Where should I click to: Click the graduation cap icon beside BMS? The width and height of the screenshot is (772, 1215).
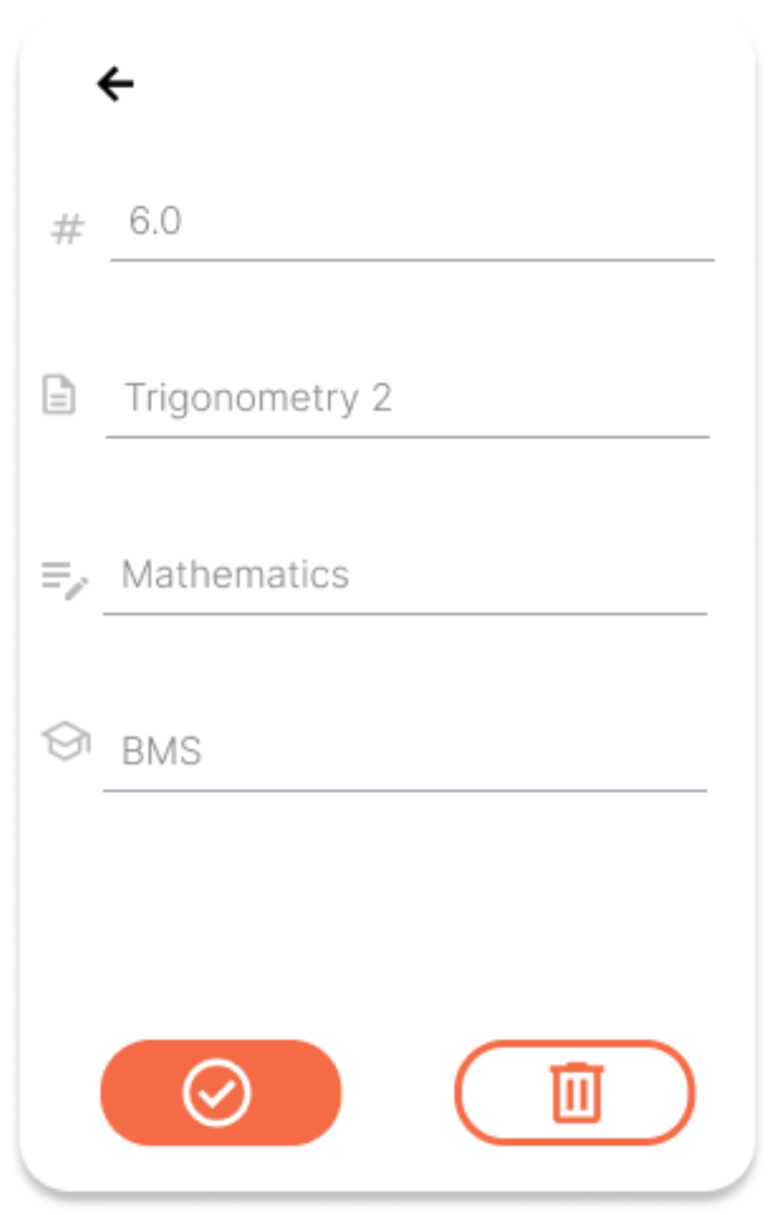point(66,741)
